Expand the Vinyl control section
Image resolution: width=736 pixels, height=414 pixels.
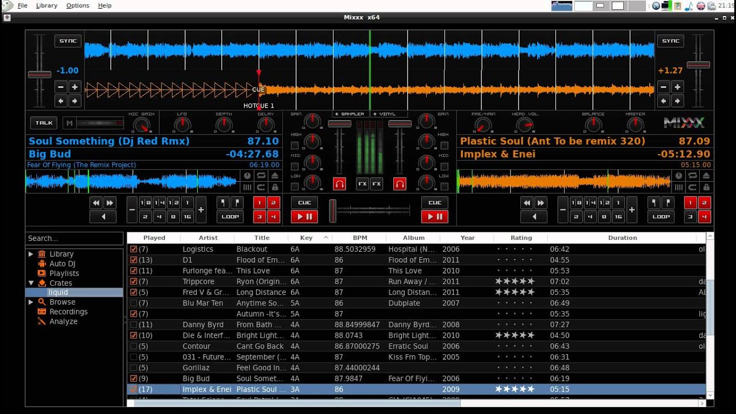point(385,114)
